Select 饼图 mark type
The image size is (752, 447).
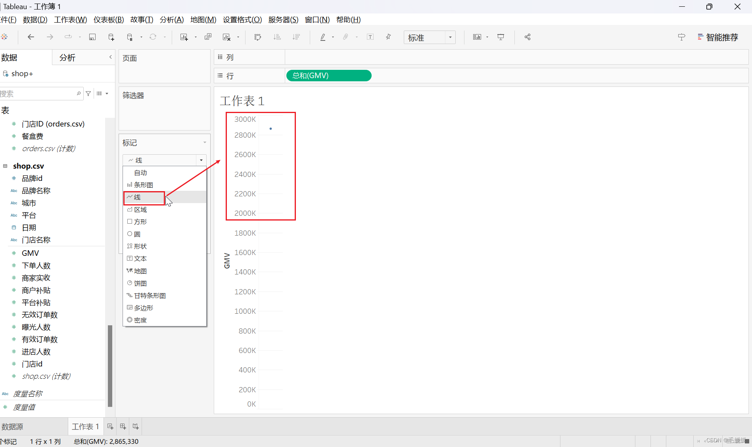[x=165, y=283]
